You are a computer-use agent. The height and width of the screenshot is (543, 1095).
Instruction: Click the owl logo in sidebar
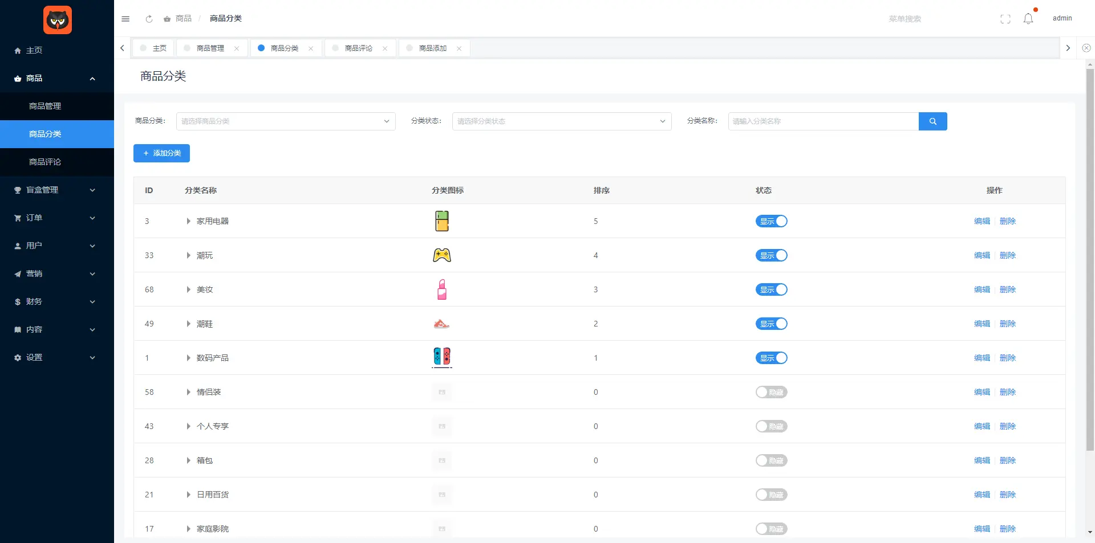click(x=58, y=21)
